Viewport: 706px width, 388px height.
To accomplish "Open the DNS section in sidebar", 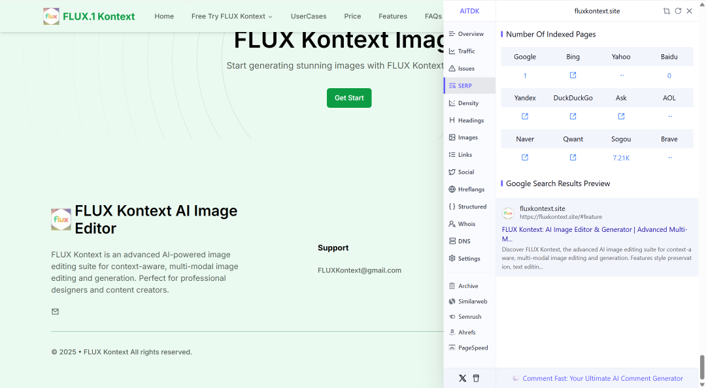I will (x=469, y=241).
